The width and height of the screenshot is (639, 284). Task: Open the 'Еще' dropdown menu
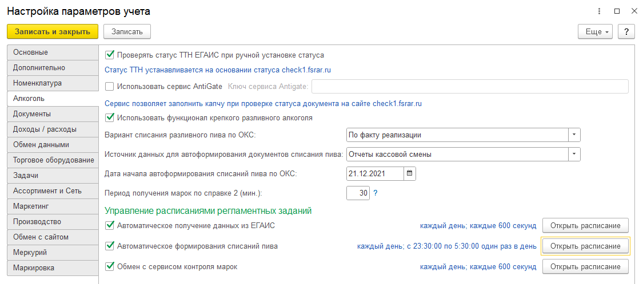point(596,32)
